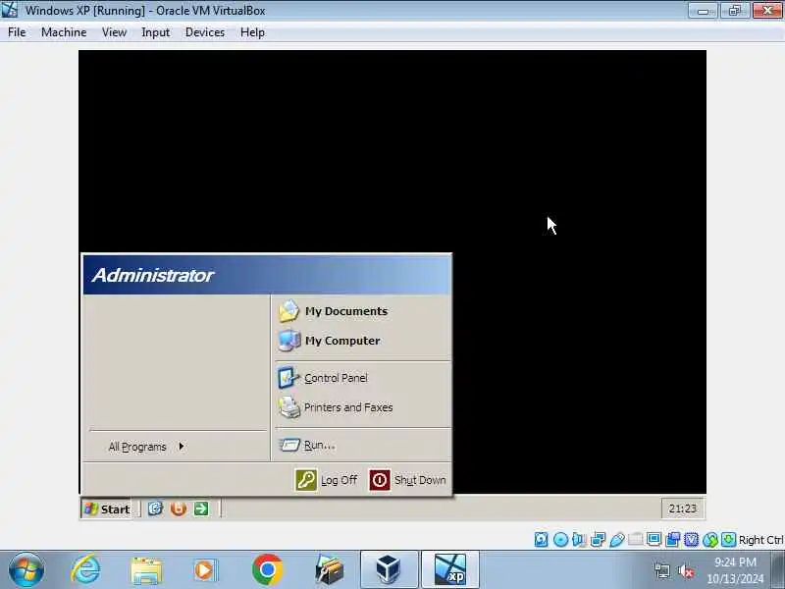Open the View menu
Screen dimensions: 785x589
(x=114, y=32)
